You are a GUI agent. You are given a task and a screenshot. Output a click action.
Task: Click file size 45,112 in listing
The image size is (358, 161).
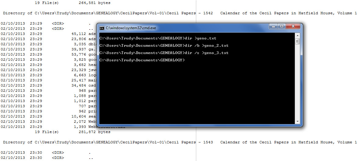click(x=79, y=34)
